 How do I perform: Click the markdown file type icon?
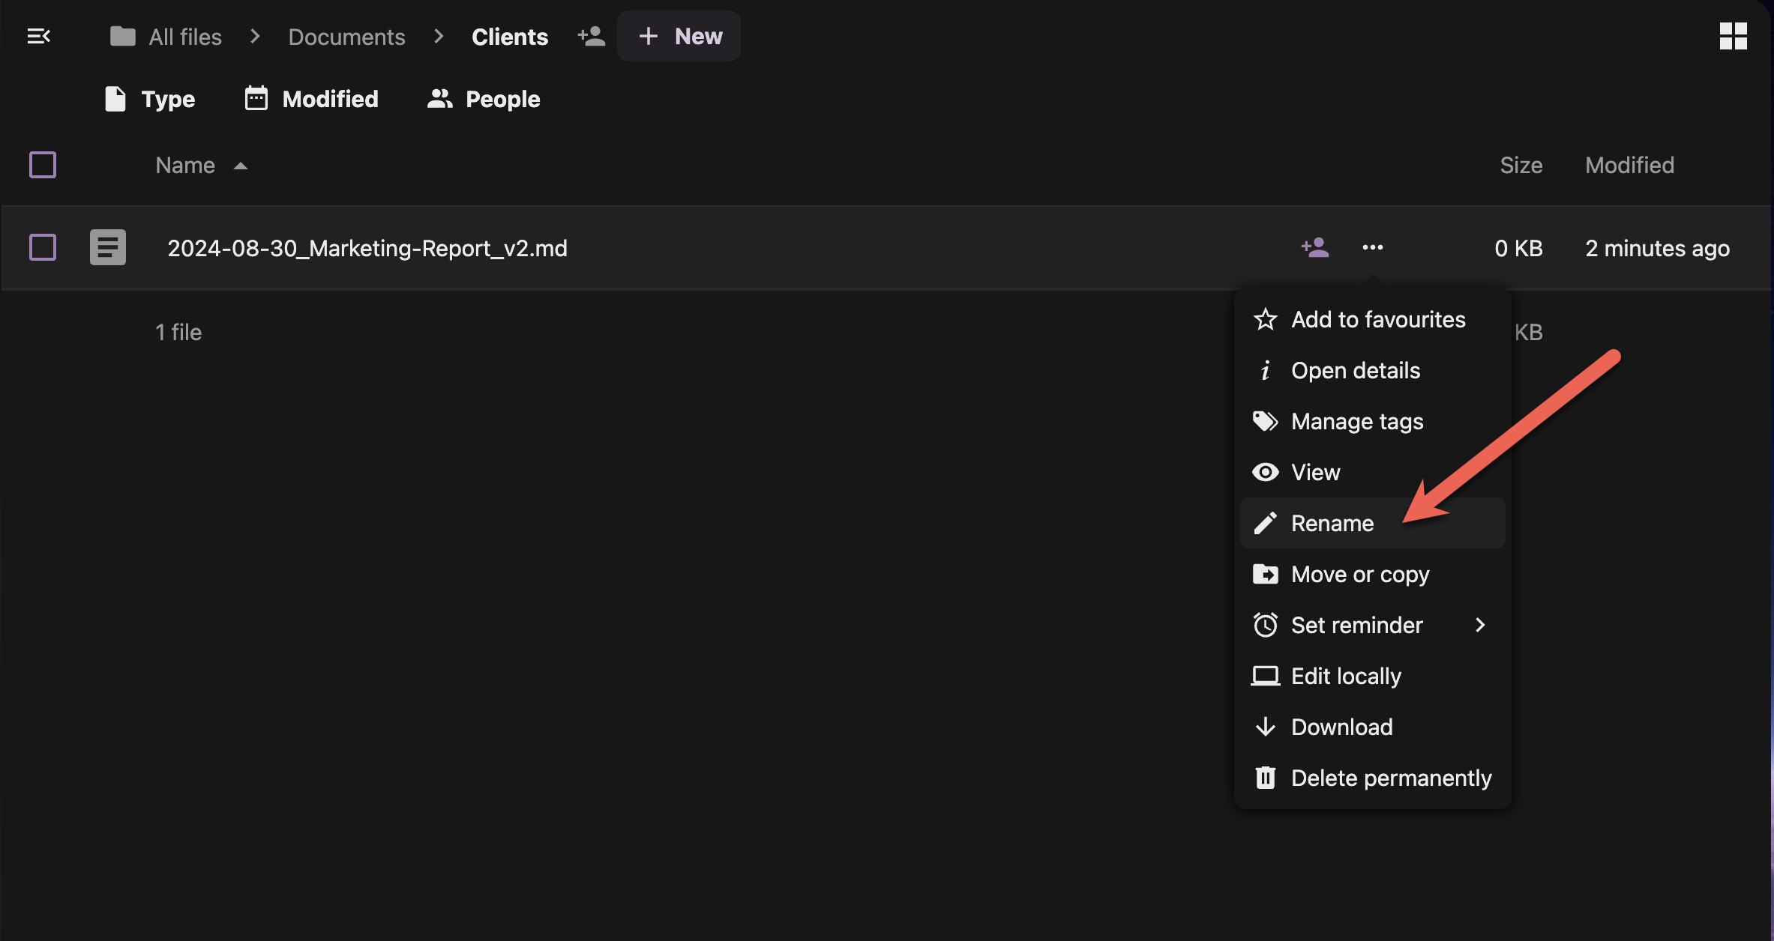[108, 247]
